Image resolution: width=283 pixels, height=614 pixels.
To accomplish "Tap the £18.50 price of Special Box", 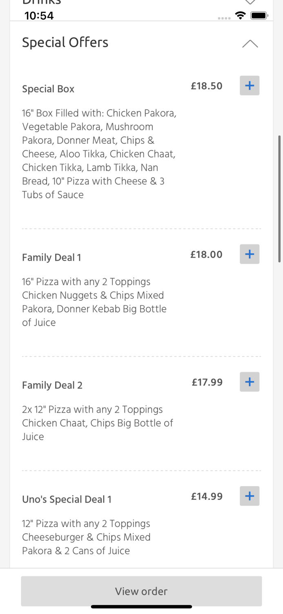I will click(x=207, y=86).
